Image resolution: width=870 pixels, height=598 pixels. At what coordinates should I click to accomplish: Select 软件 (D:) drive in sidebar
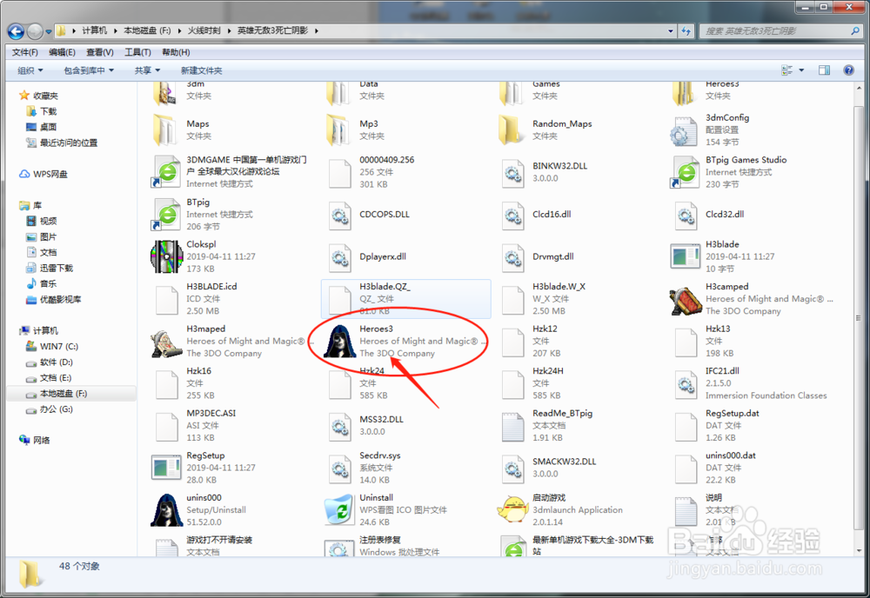coord(56,362)
